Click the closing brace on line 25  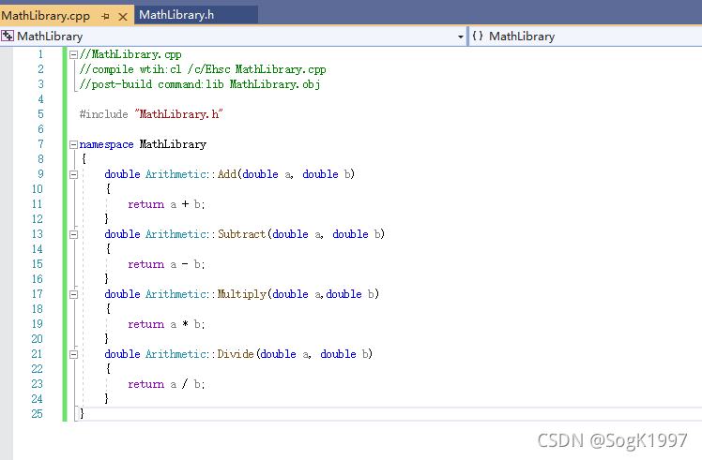(x=82, y=413)
